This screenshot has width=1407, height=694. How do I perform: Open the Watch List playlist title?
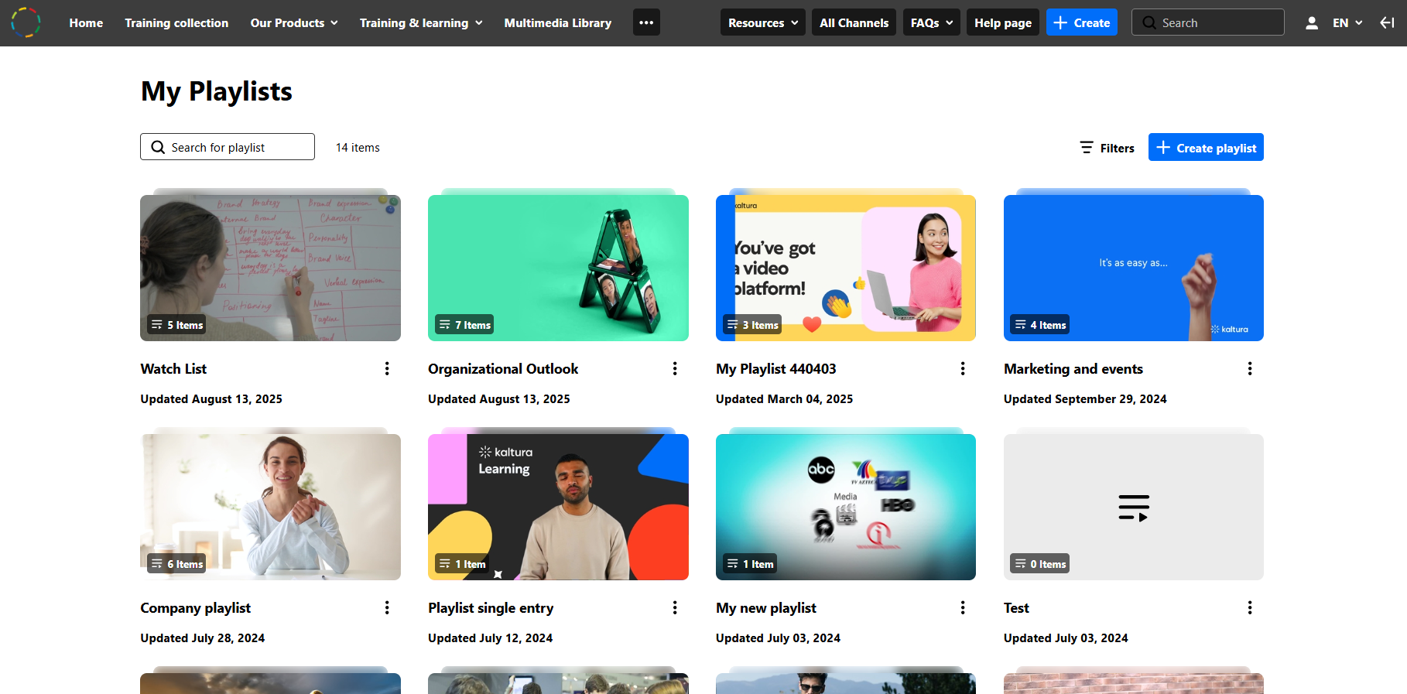[x=173, y=369]
